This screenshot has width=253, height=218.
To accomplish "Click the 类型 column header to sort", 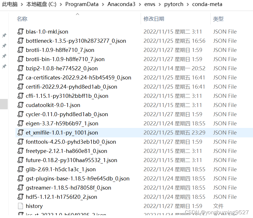I will [x=218, y=19].
